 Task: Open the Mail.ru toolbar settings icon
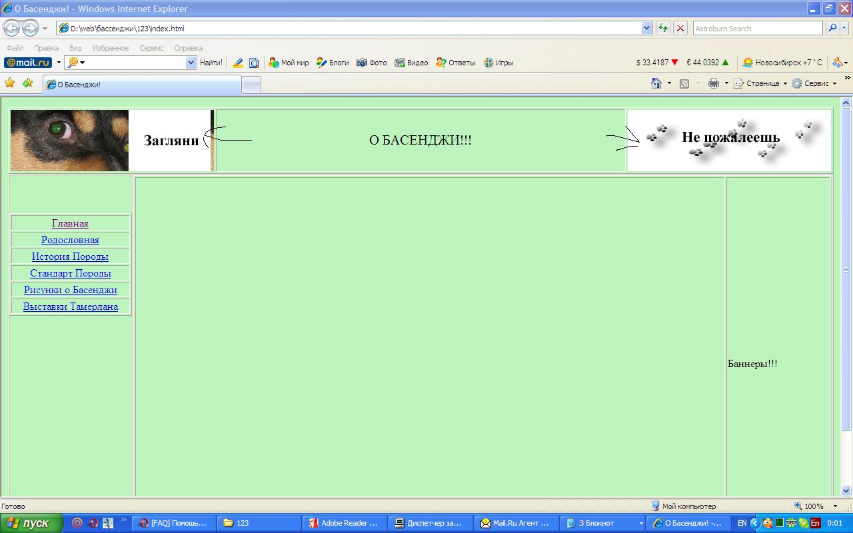pos(838,63)
